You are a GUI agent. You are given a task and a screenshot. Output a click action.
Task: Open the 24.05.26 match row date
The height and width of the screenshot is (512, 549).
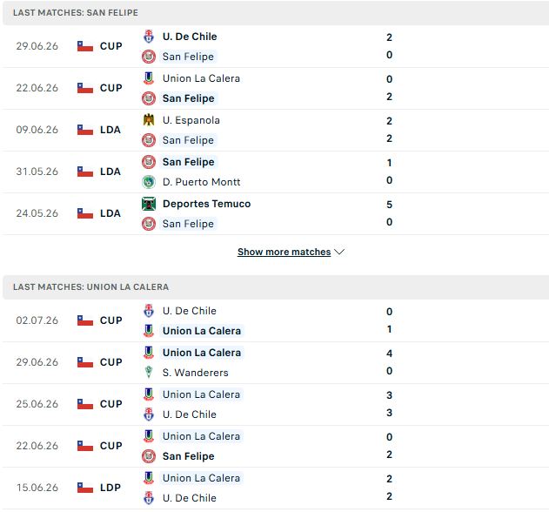click(37, 213)
